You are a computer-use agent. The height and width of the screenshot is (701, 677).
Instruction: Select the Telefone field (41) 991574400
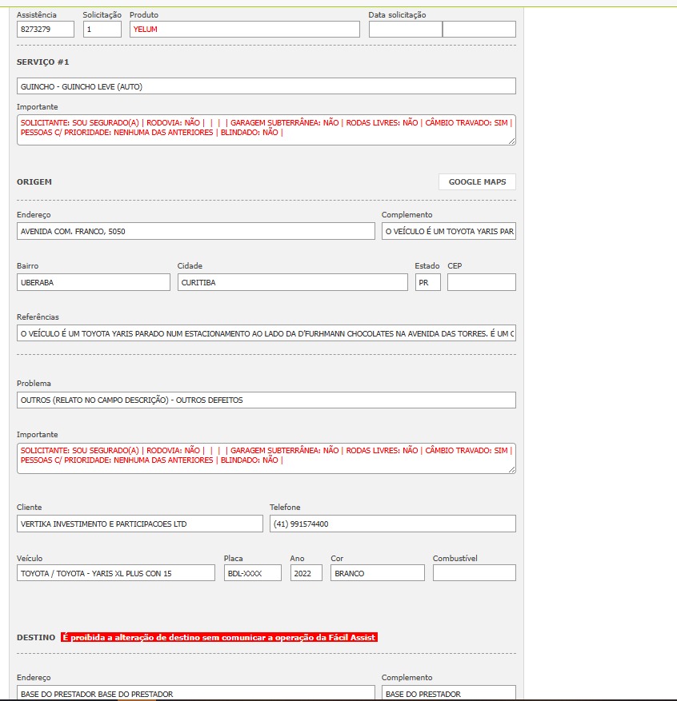tap(392, 524)
